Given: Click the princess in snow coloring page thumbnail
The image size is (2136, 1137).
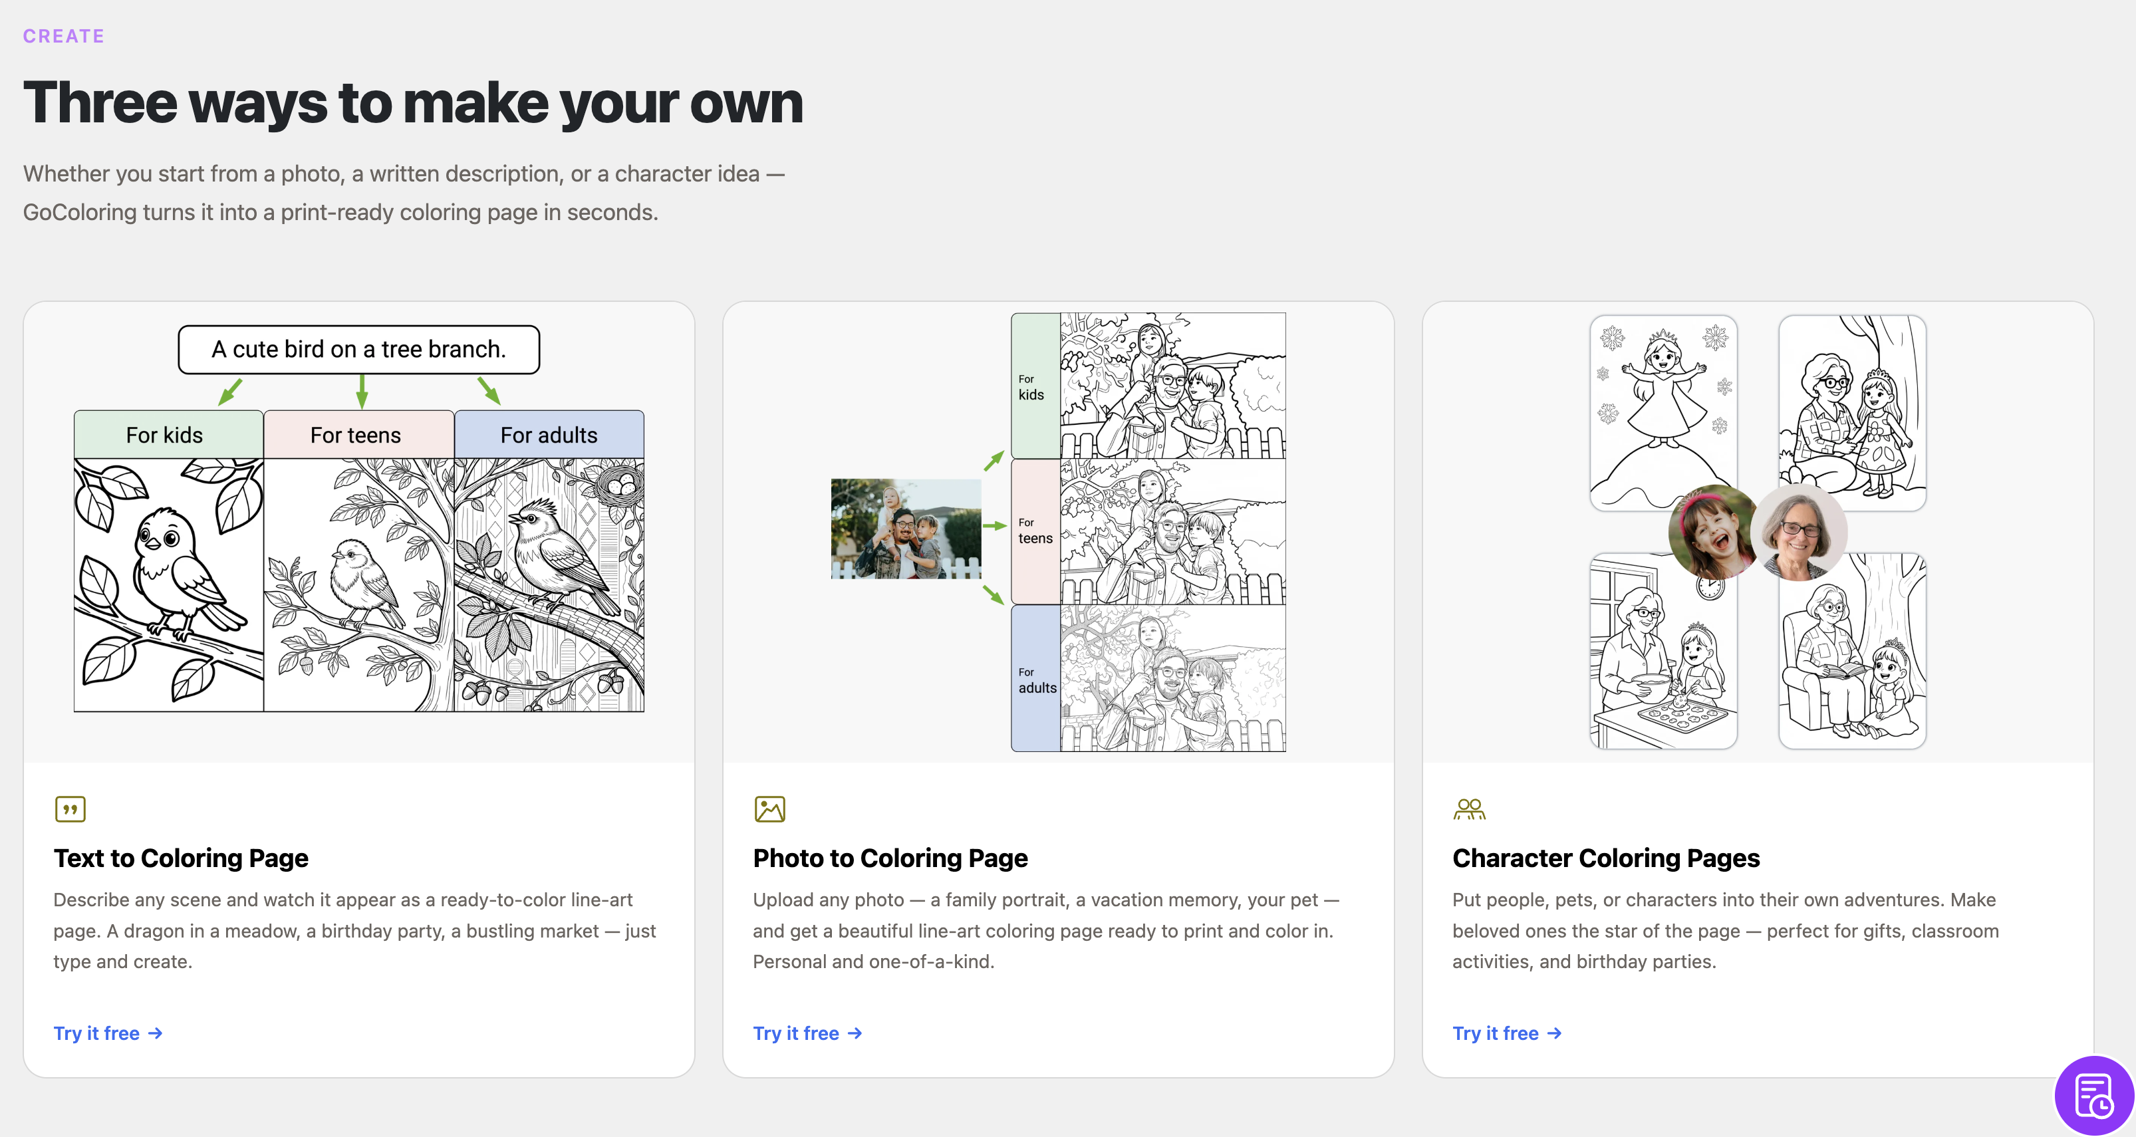Looking at the screenshot, I should [1663, 412].
